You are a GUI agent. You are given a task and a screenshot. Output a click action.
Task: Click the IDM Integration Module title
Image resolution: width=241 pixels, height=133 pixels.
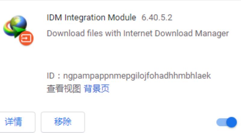[x=91, y=18]
